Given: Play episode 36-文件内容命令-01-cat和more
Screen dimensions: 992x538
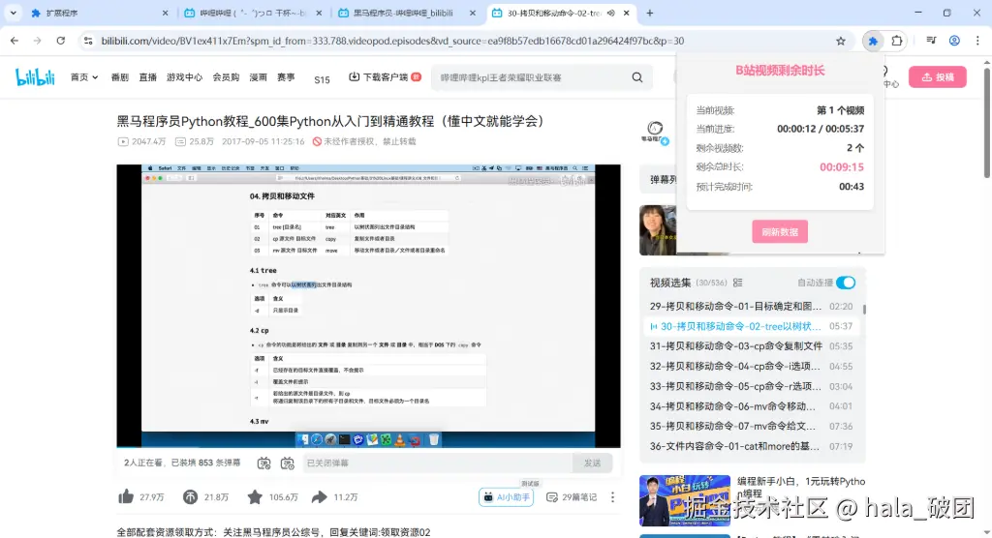Looking at the screenshot, I should click(751, 446).
